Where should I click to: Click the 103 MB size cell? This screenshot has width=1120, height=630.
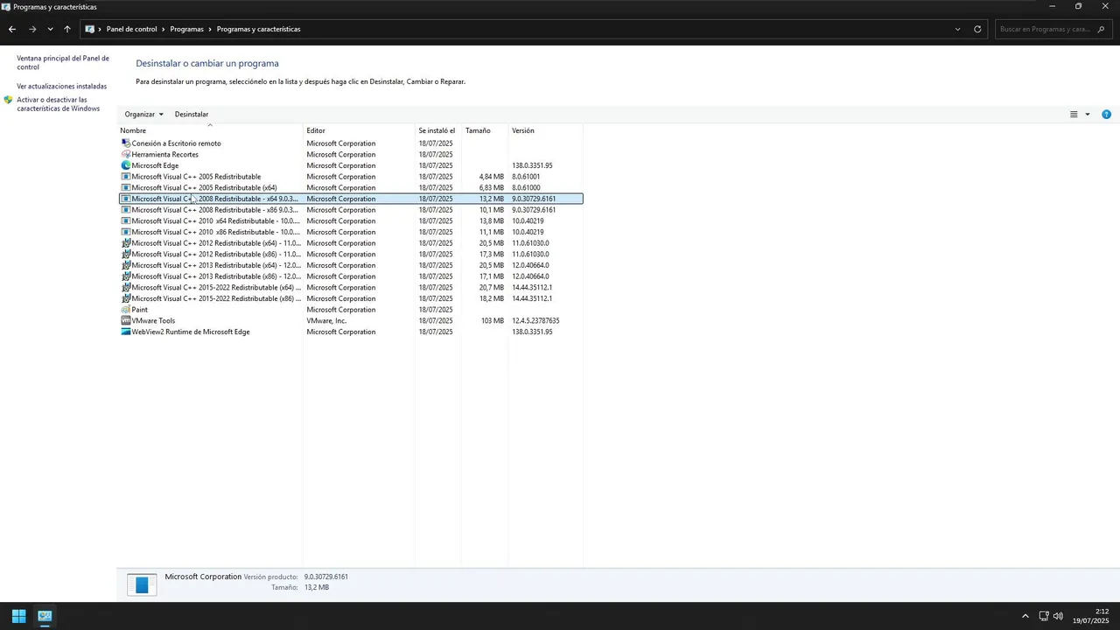(x=493, y=320)
